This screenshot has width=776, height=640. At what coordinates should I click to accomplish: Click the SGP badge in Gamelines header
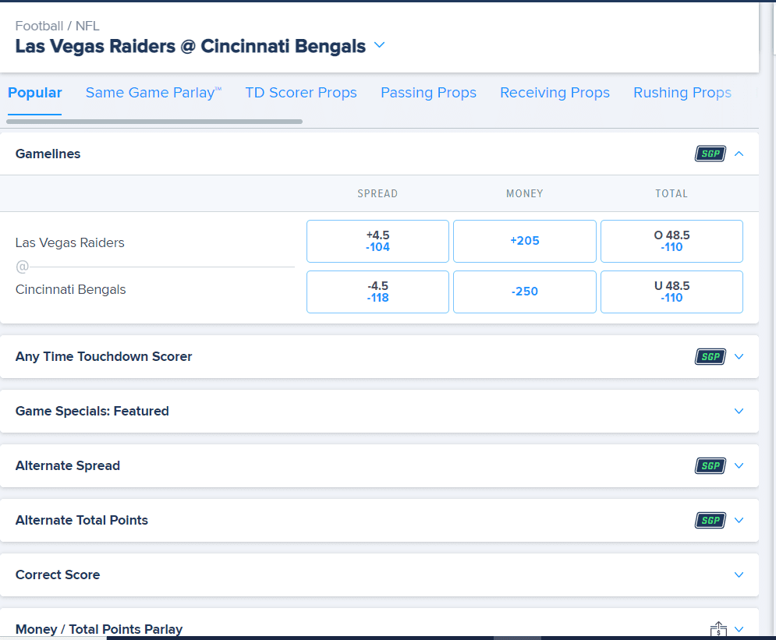pos(710,154)
